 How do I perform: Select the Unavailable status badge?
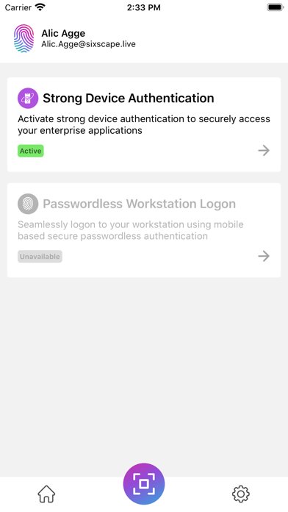(40, 257)
